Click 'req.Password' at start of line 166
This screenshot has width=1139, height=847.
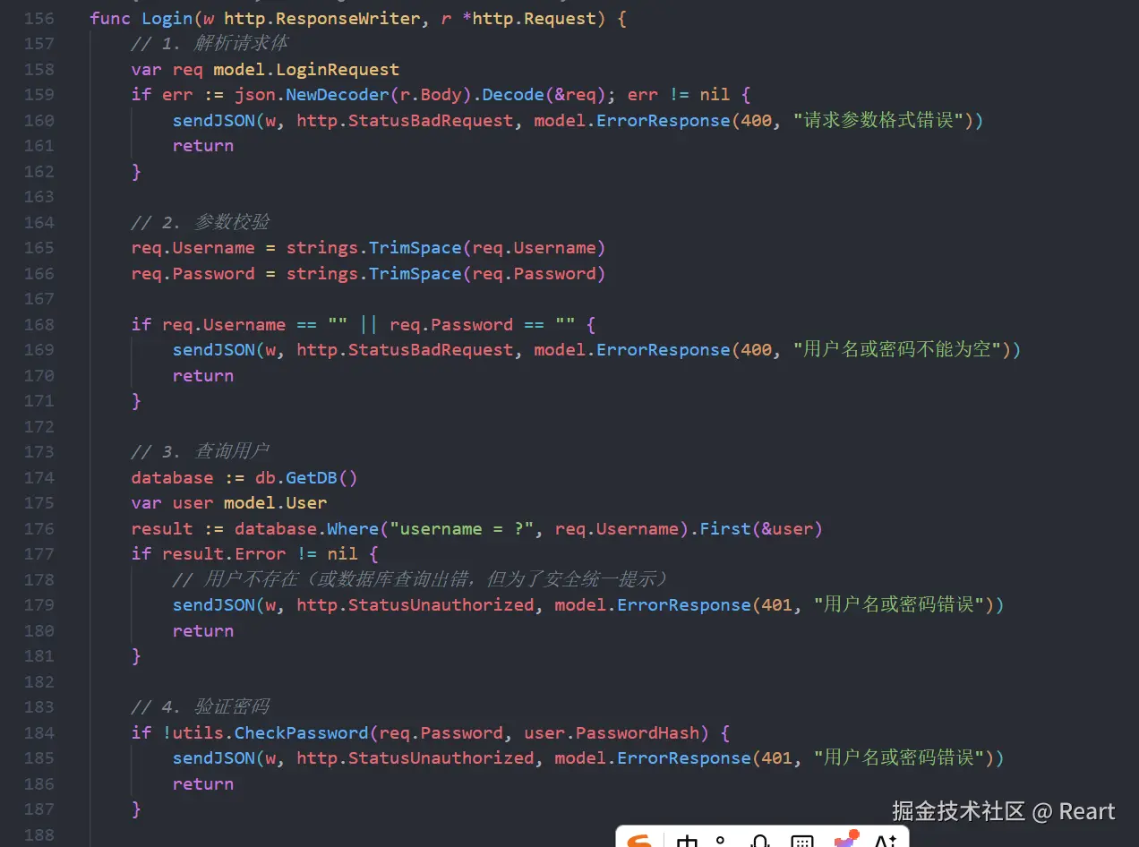click(x=193, y=273)
